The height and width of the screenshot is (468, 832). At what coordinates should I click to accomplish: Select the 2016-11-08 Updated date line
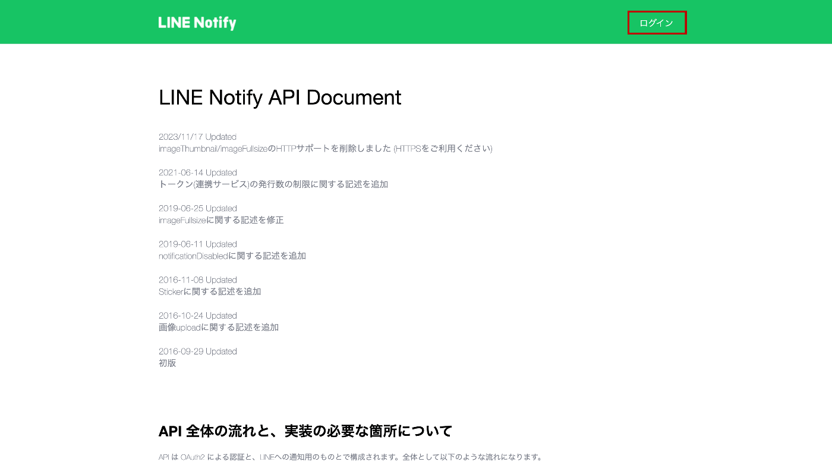[x=198, y=279]
